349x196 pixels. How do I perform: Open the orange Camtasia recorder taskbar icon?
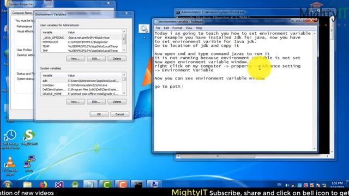(x=122, y=184)
